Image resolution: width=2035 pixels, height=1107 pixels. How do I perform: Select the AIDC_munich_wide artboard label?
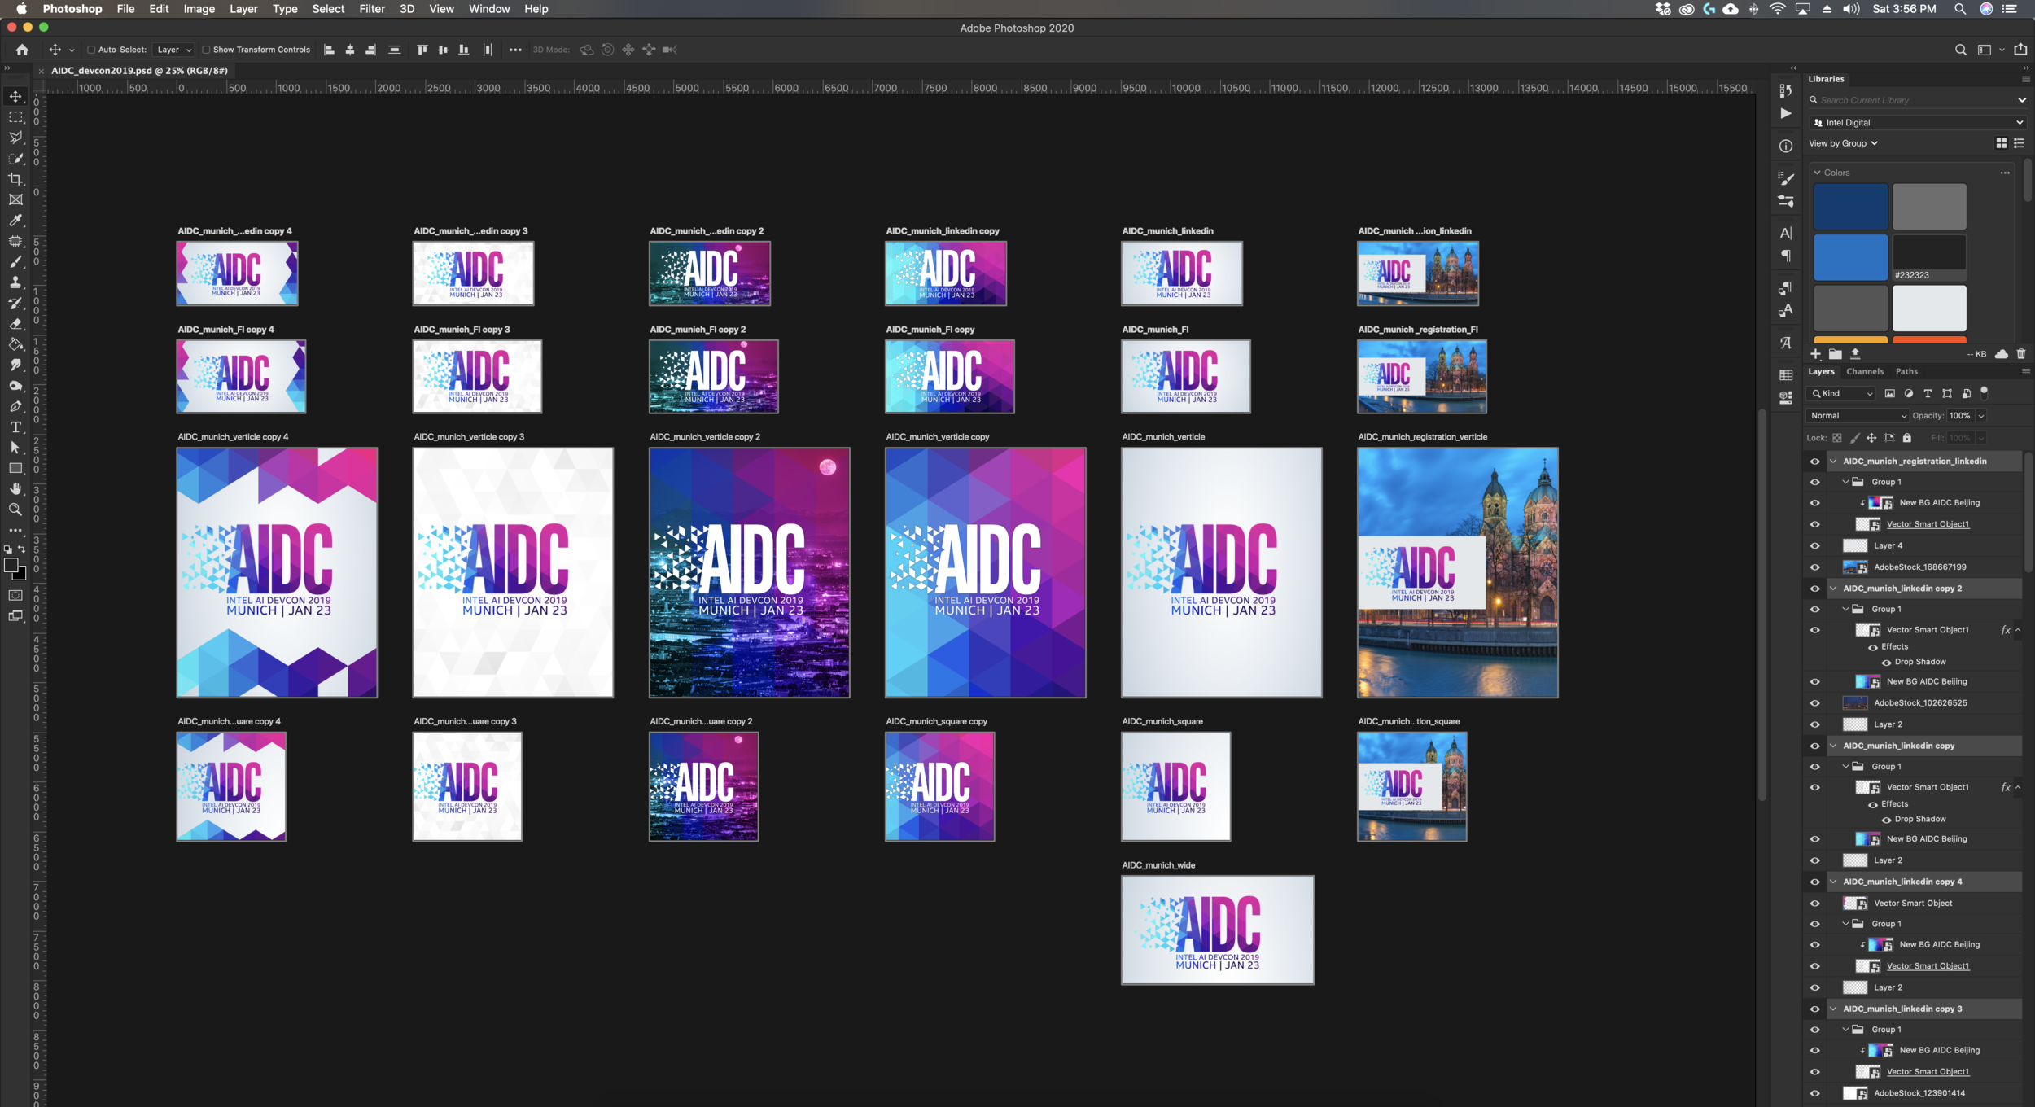pos(1158,865)
